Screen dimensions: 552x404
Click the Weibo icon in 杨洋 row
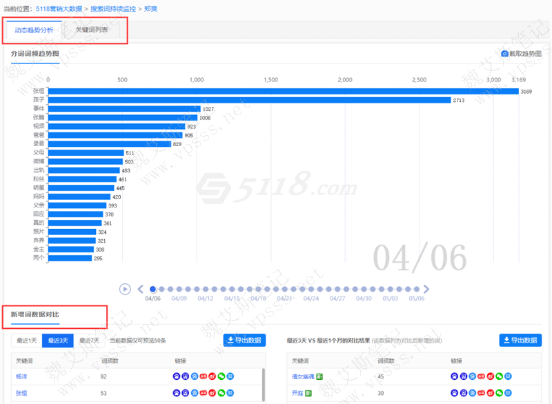212,376
